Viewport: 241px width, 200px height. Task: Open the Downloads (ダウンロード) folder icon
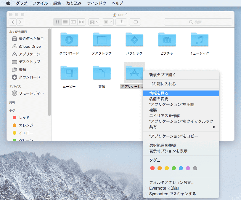coord(69,40)
